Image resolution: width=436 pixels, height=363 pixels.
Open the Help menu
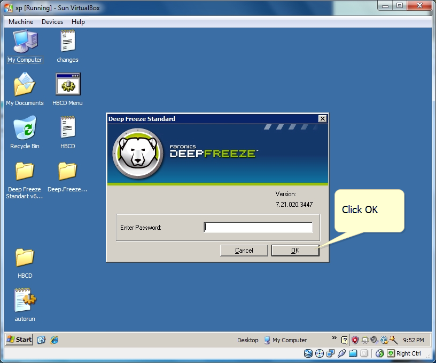pyautogui.click(x=78, y=22)
